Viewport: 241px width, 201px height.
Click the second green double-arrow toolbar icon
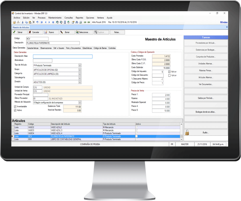[89, 22]
